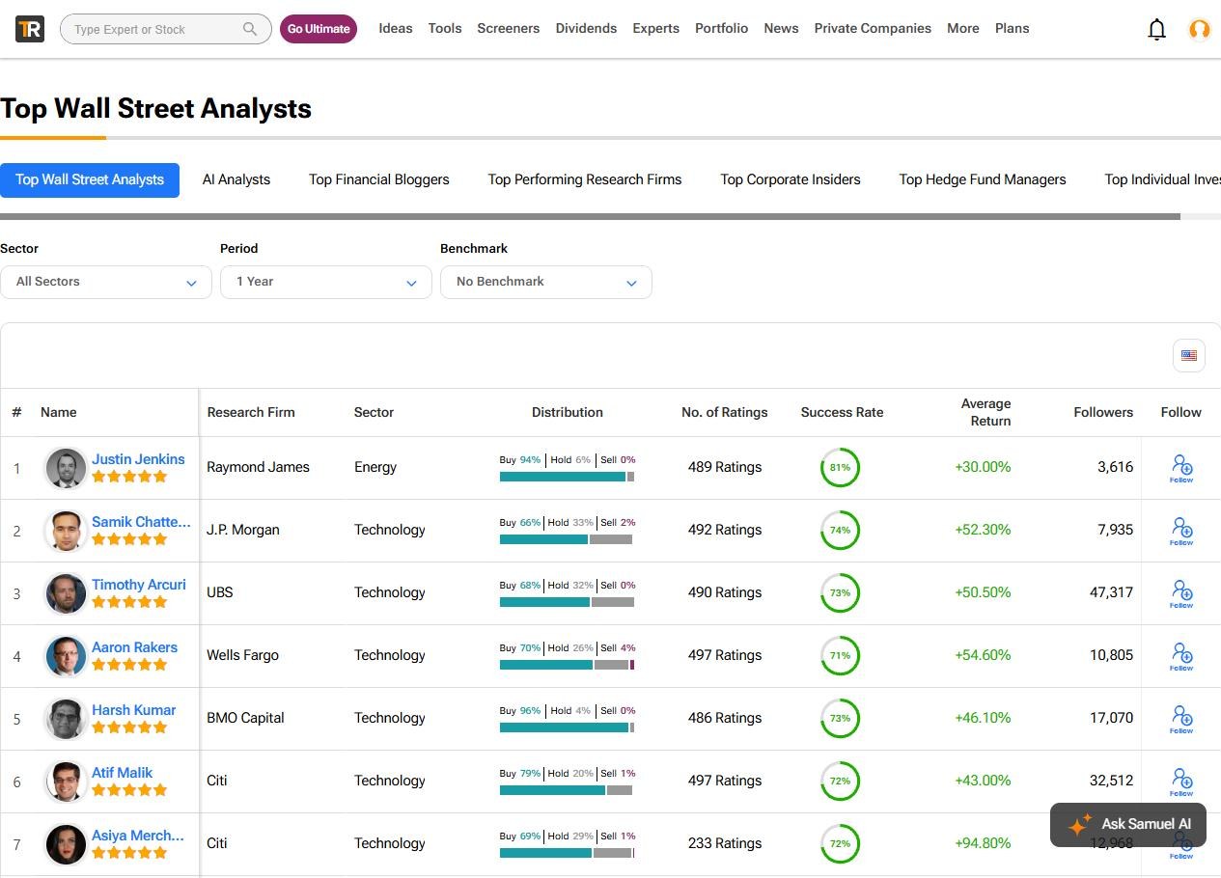Follow Harsh Kumar
1221x878 pixels.
[x=1181, y=719]
